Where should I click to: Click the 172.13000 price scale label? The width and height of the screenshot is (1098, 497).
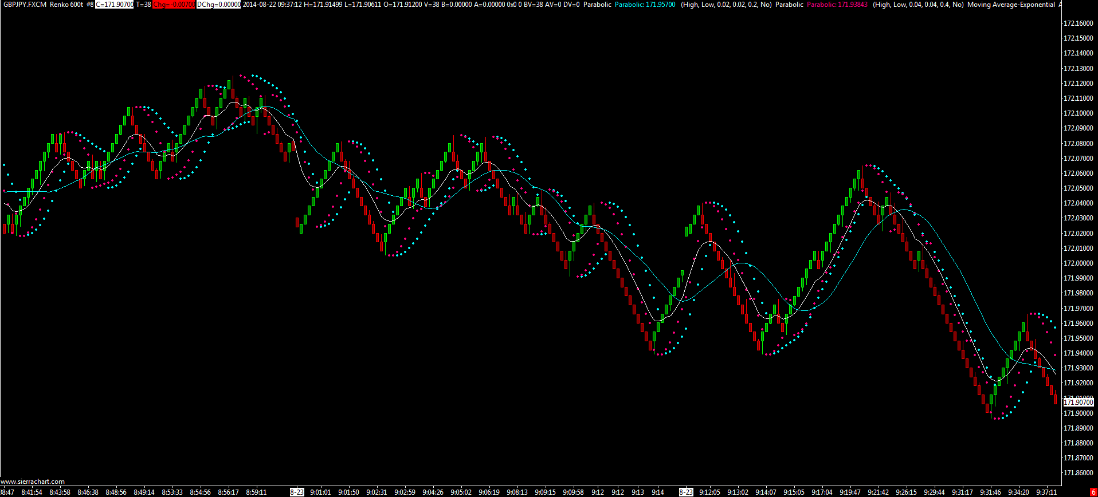pos(1078,69)
